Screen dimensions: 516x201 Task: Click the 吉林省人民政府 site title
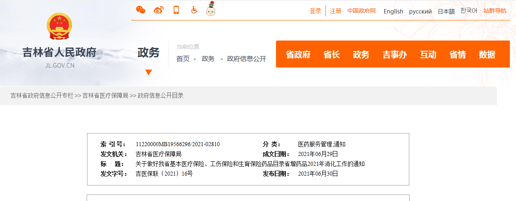click(x=59, y=53)
